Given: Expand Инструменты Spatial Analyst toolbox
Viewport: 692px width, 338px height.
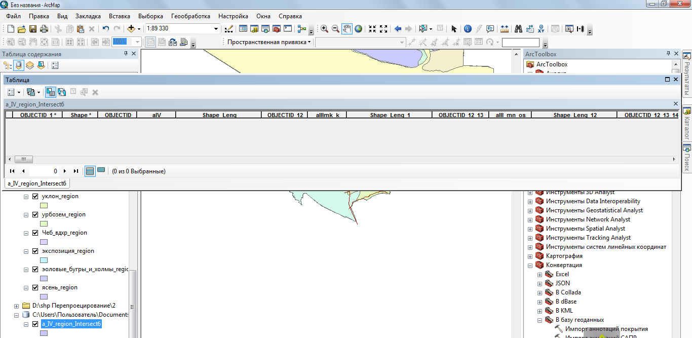Looking at the screenshot, I should coord(530,229).
